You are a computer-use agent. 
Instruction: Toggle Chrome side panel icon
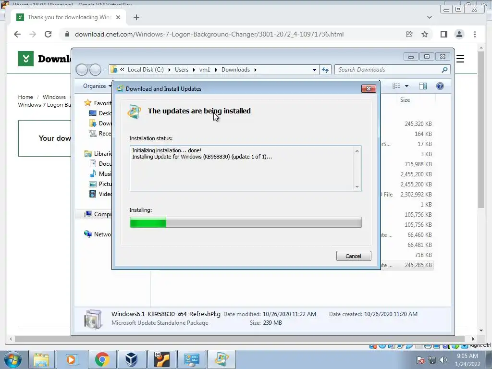click(443, 34)
